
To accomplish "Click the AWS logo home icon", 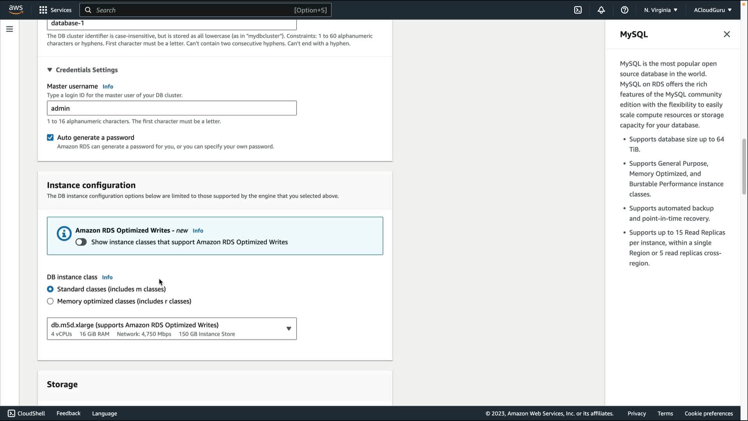I will [x=16, y=9].
